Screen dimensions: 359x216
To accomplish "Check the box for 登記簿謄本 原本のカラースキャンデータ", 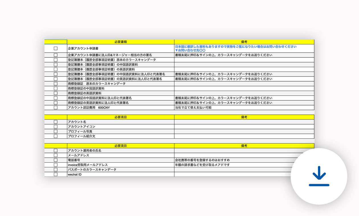I will coord(56,60).
